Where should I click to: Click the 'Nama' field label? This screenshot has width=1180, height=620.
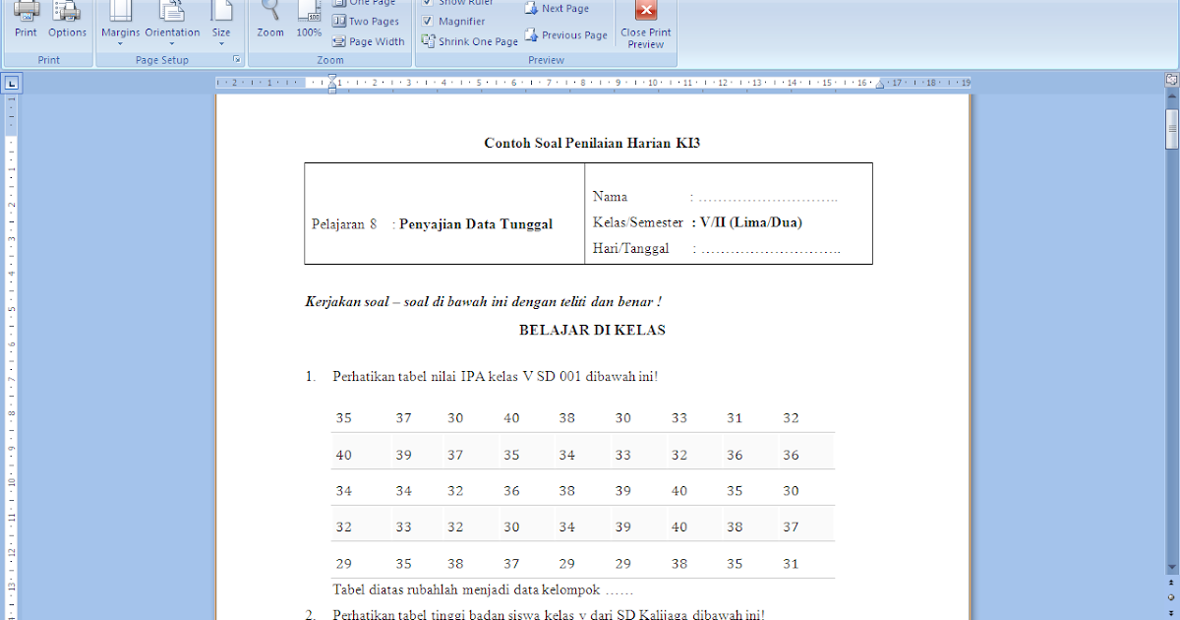(x=611, y=197)
